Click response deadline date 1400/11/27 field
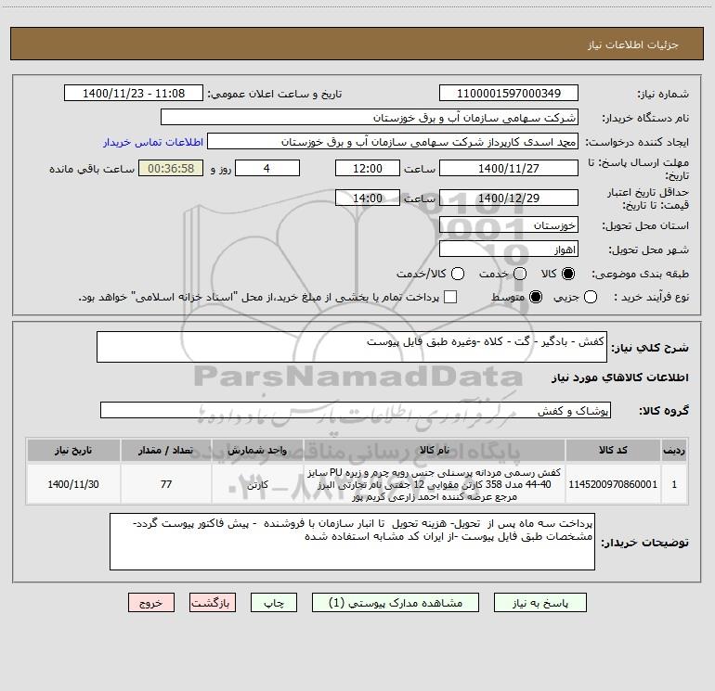The image size is (715, 691). pos(509,168)
